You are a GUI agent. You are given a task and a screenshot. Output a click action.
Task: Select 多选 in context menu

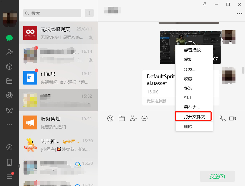coord(194,88)
